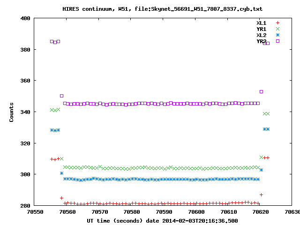
Task: Click the XL2 legend label
Action: (x=262, y=36)
